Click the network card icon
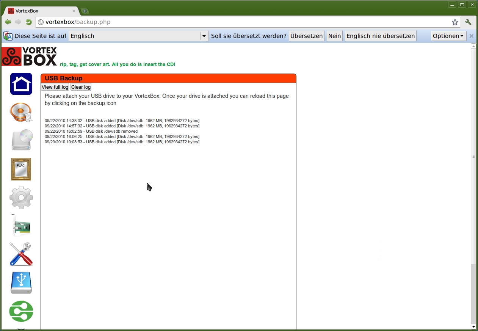The width and height of the screenshot is (478, 331). (21, 226)
